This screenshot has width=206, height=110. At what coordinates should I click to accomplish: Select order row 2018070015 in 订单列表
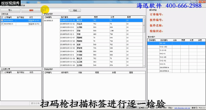[x=21, y=24]
